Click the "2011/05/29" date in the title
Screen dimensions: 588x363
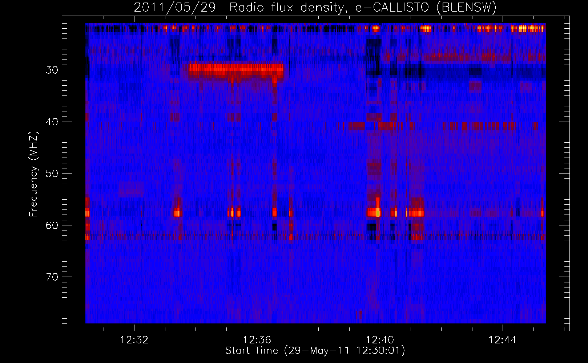(175, 7)
